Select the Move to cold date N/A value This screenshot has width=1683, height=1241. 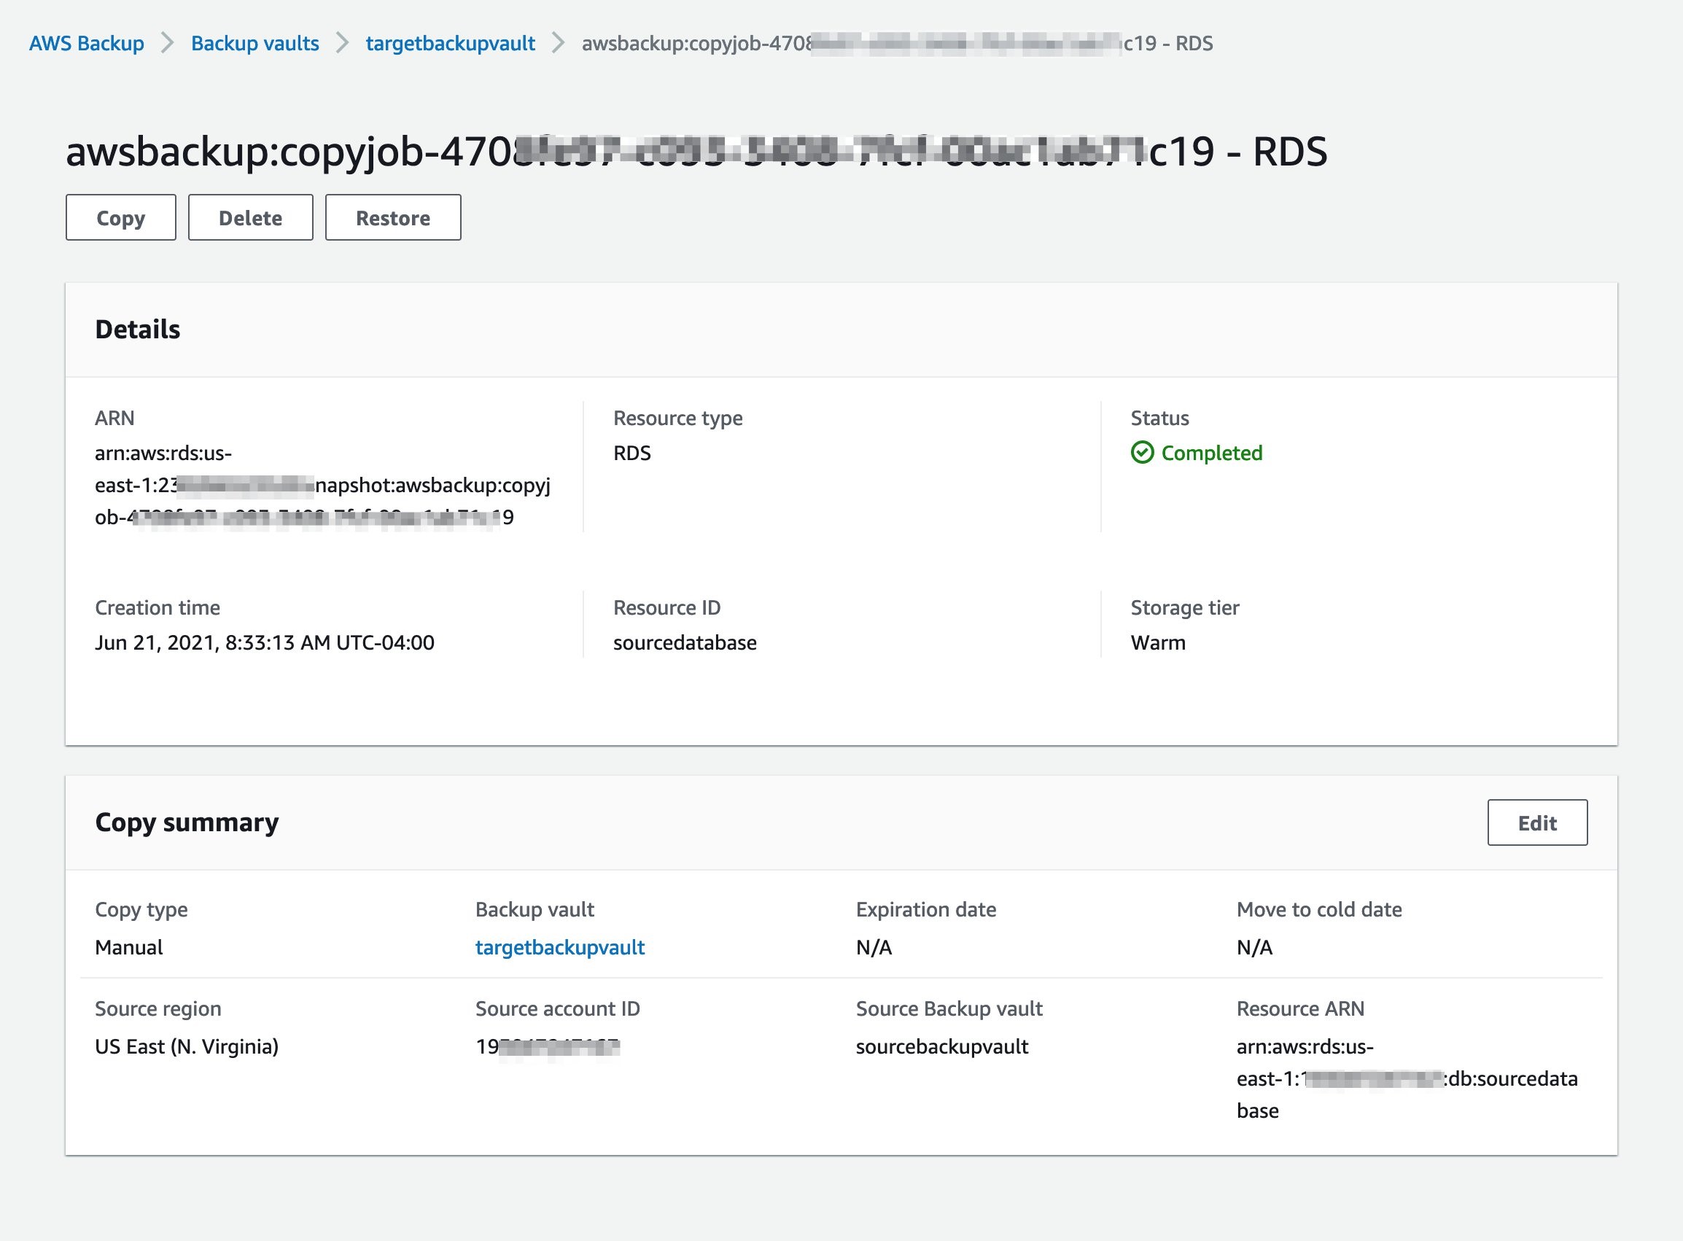pyautogui.click(x=1255, y=947)
